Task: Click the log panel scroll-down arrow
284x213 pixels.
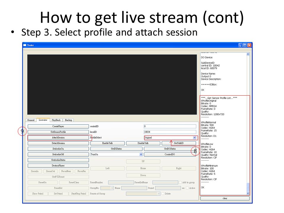Action: click(x=248, y=193)
